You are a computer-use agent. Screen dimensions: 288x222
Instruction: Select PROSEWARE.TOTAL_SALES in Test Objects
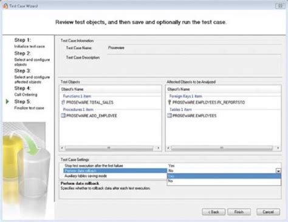[x=90, y=102]
